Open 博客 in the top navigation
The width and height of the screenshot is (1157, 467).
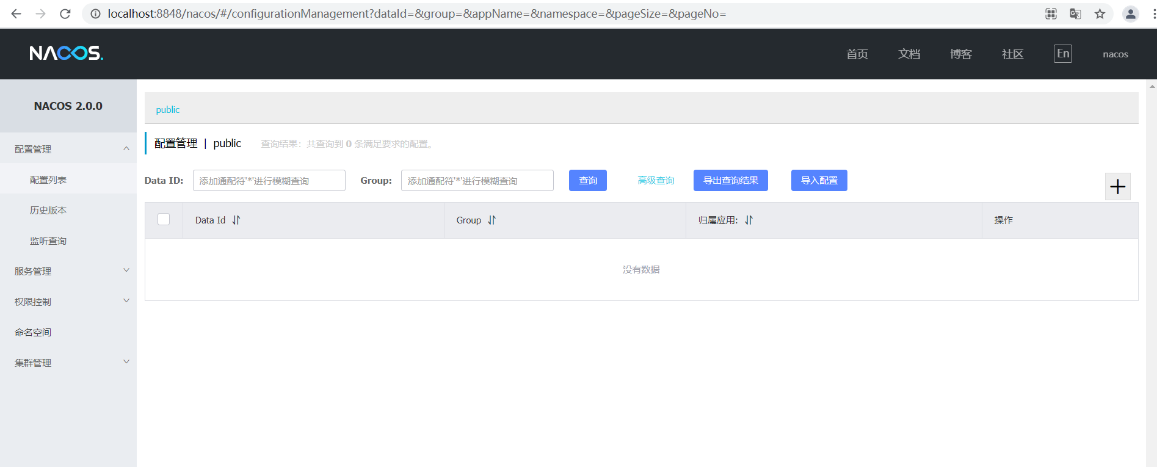(961, 54)
